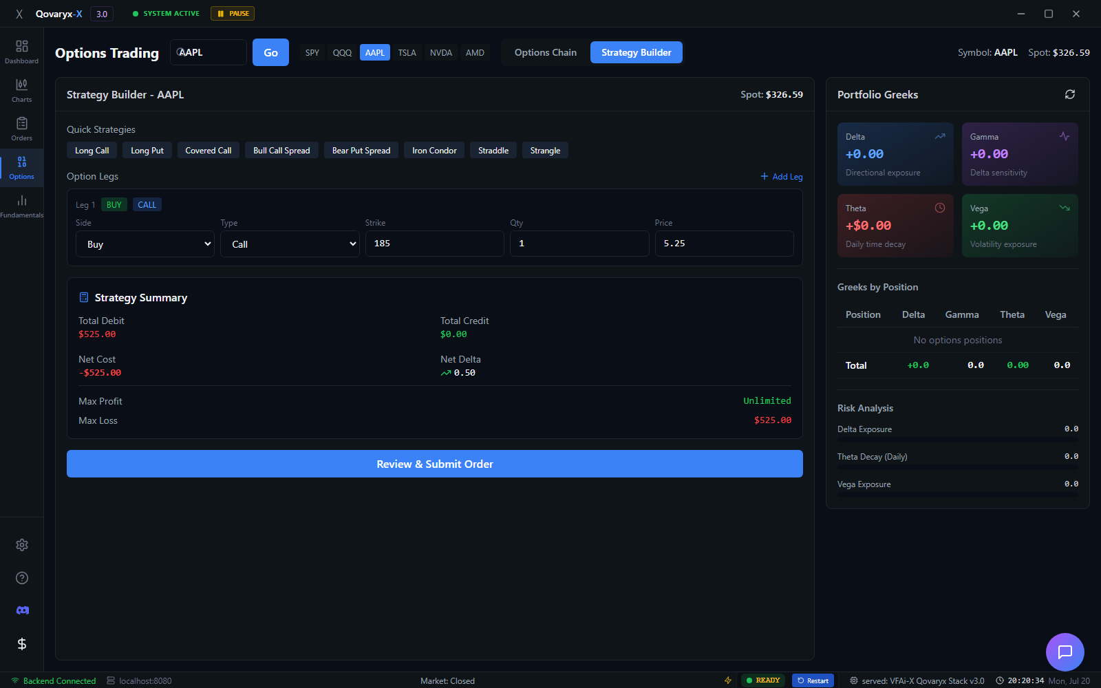Screen dimensions: 1101x688
Task: Add a new option leg
Action: (x=782, y=176)
